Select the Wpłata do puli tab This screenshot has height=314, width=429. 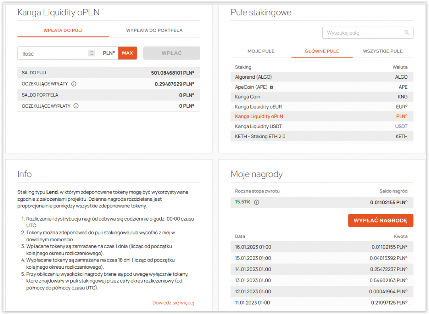pyautogui.click(x=63, y=30)
